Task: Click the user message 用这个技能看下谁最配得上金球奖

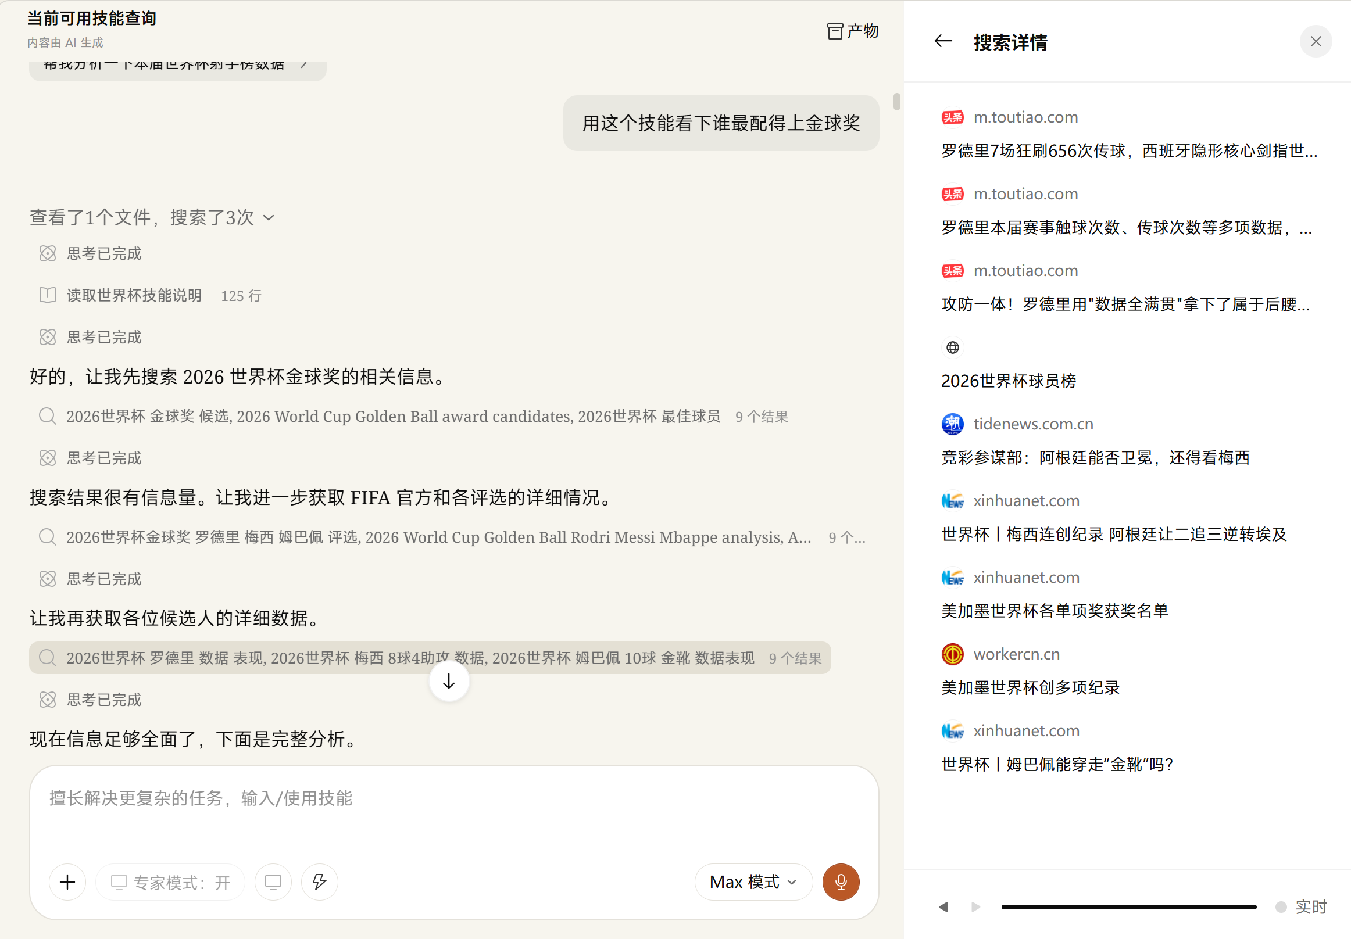Action: [721, 123]
